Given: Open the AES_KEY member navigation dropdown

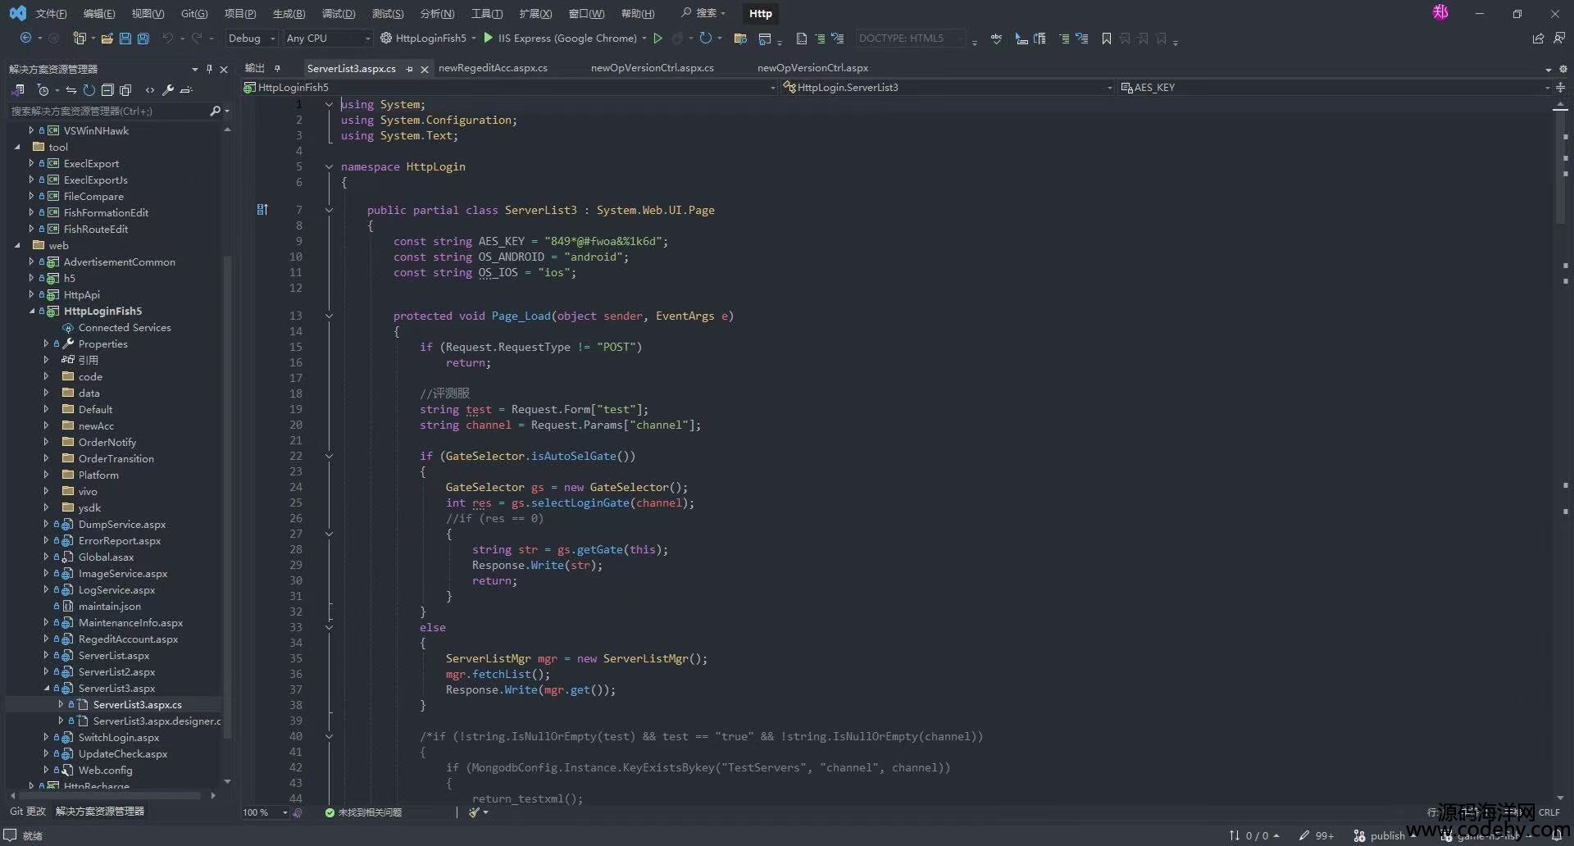Looking at the screenshot, I should pyautogui.click(x=1335, y=87).
